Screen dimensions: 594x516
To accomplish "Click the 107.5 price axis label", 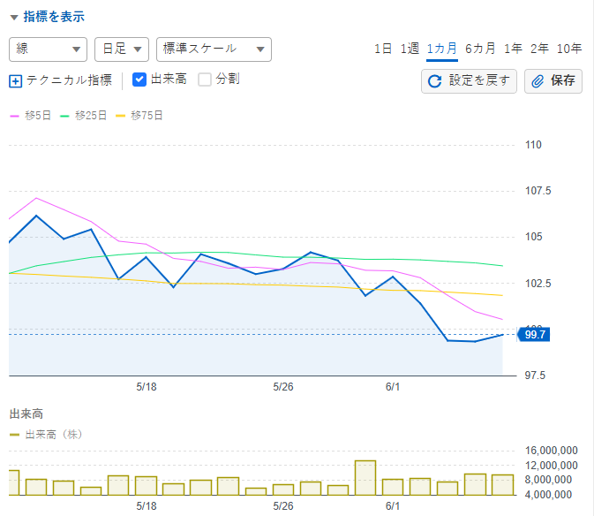I will point(538,191).
